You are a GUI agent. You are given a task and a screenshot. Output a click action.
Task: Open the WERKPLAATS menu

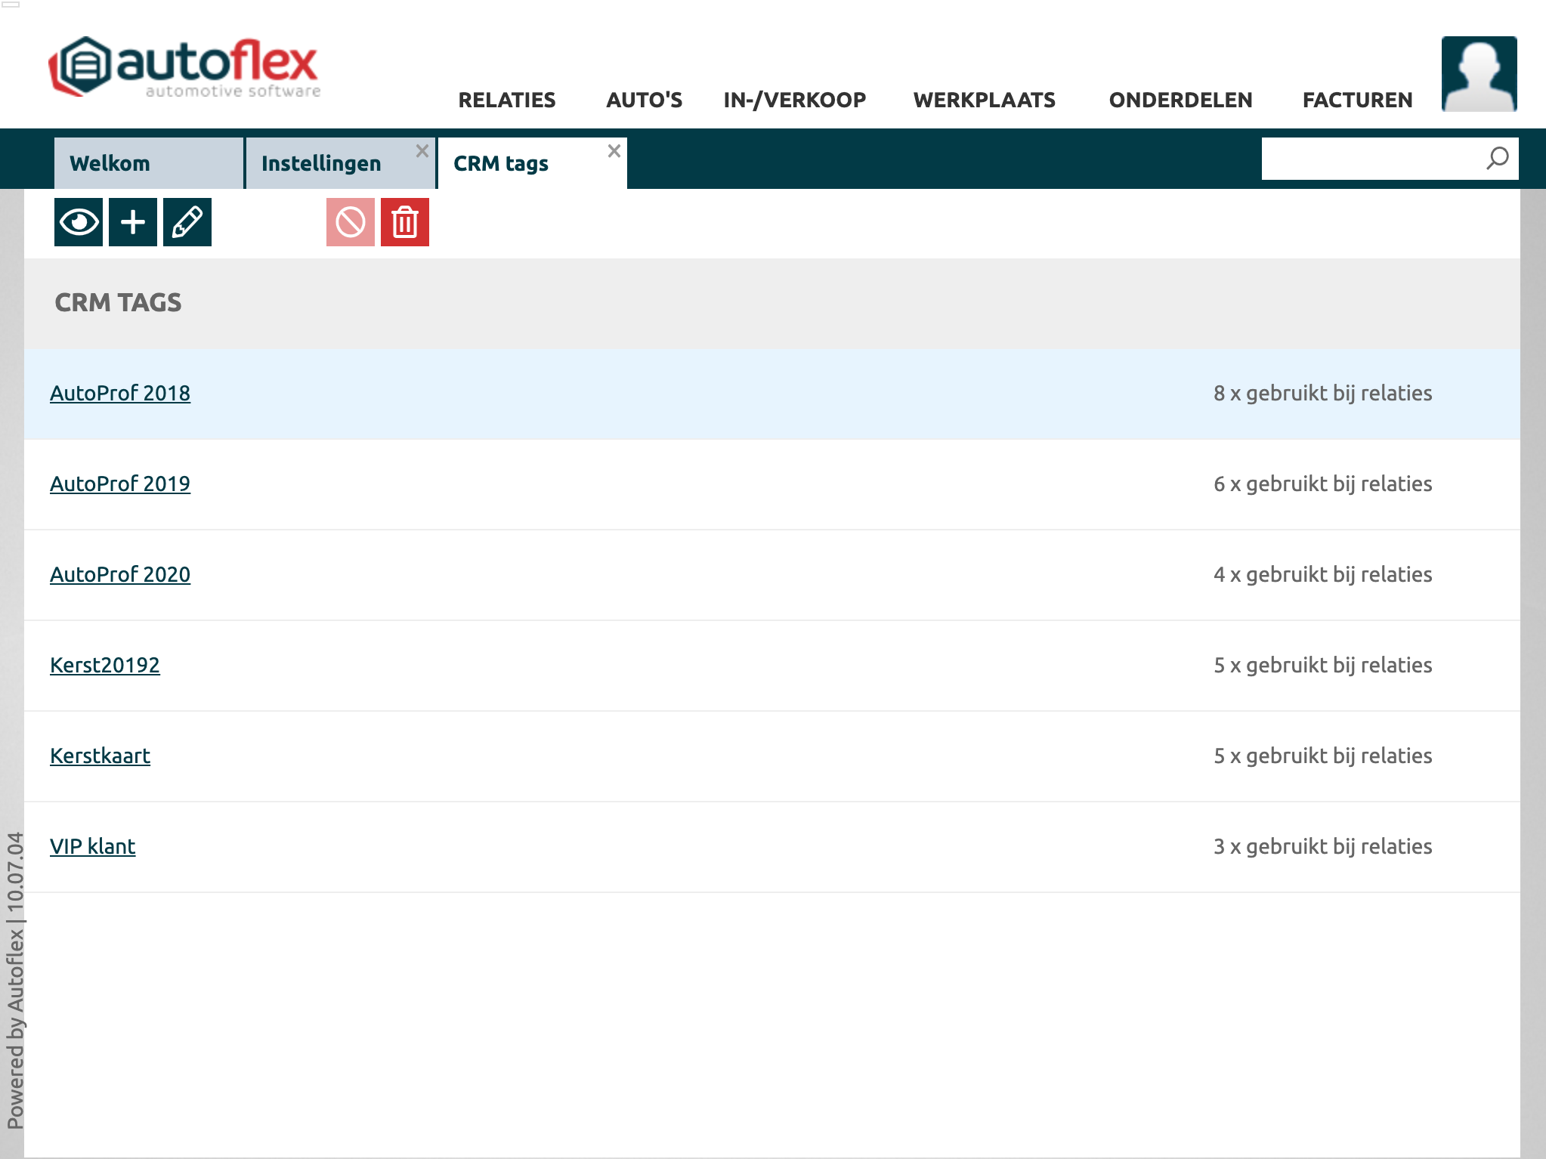pos(984,100)
